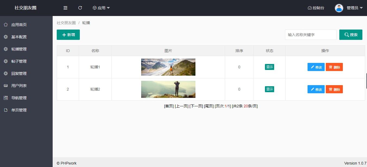Click 修改 edit button for 轮播2
Viewport: 367px width, 167px height.
[316, 89]
